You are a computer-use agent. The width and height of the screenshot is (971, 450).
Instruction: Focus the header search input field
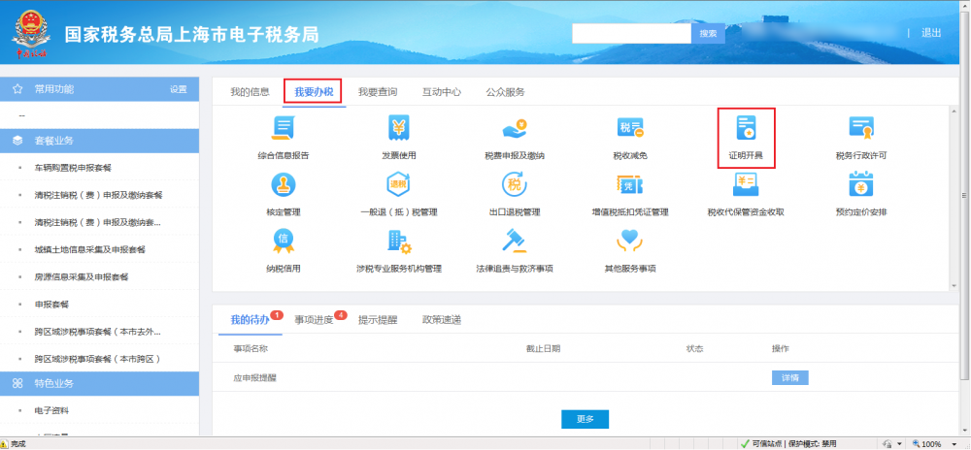[632, 33]
